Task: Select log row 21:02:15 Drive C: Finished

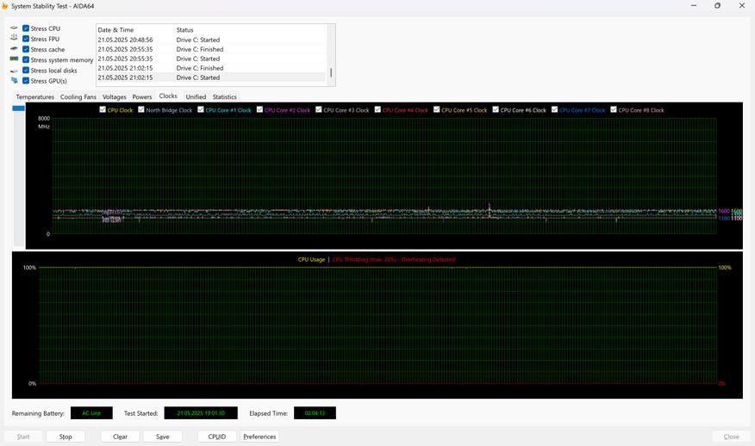Action: click(211, 68)
